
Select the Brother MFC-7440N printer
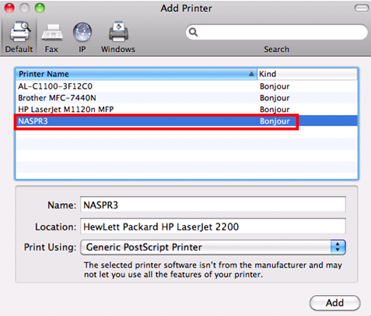[x=187, y=98]
